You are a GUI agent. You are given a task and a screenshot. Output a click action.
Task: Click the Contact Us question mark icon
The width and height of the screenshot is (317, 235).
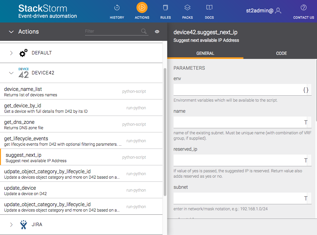pyautogui.click(x=303, y=8)
